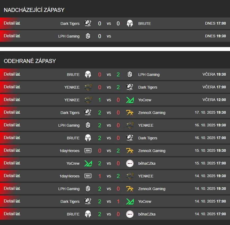Click the VČERA 12:00 match time
The height and width of the screenshot is (225, 230).
pyautogui.click(x=214, y=100)
